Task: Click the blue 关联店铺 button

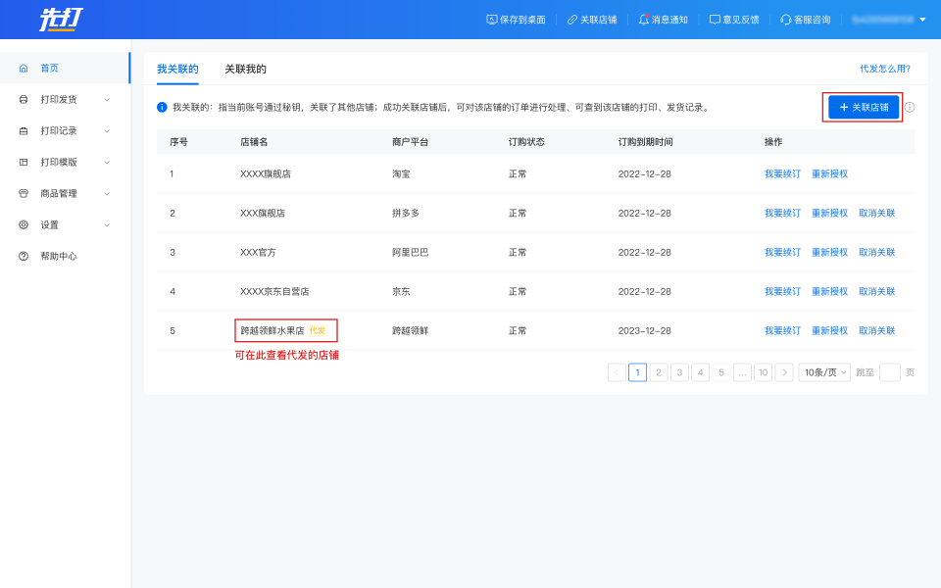Action: click(863, 107)
